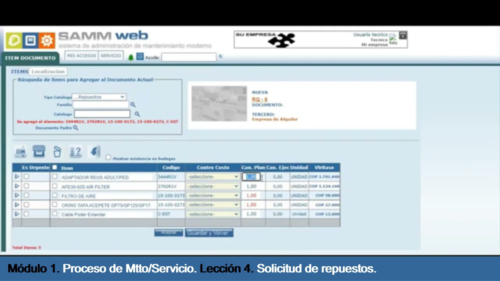
Task: Click the COP 12.000 value cell
Action: [324, 214]
